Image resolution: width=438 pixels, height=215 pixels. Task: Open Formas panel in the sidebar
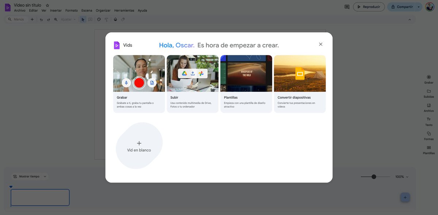[x=429, y=136]
